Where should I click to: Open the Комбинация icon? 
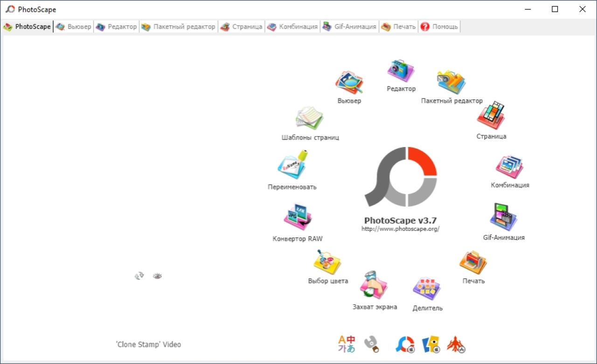pyautogui.click(x=509, y=167)
